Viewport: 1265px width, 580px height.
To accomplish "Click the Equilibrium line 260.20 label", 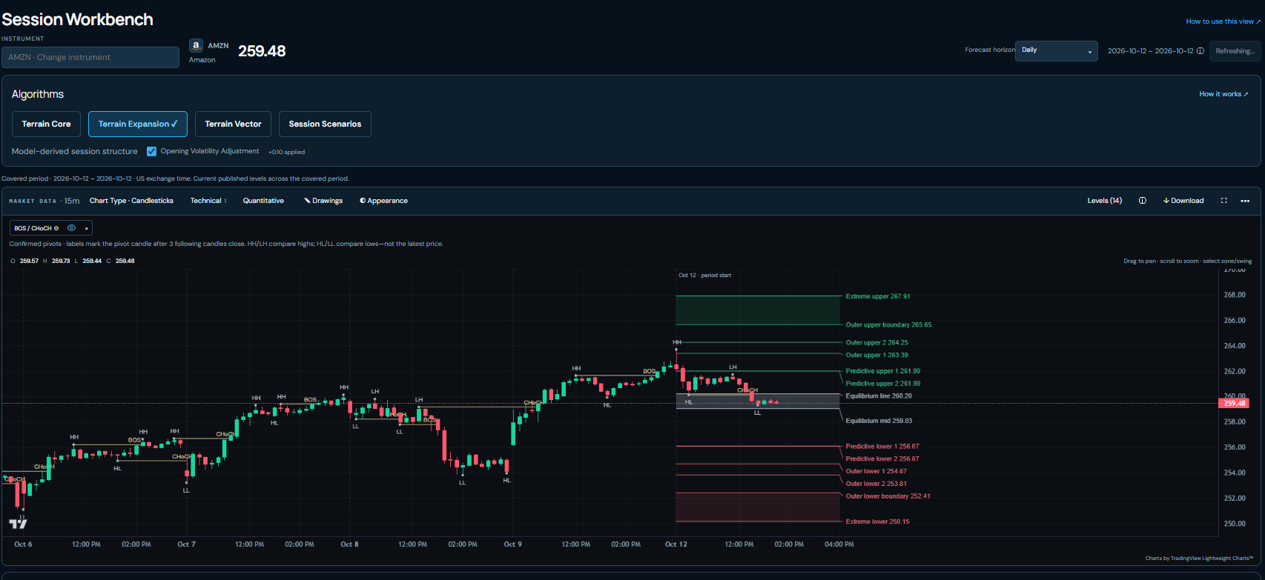I will 879,396.
